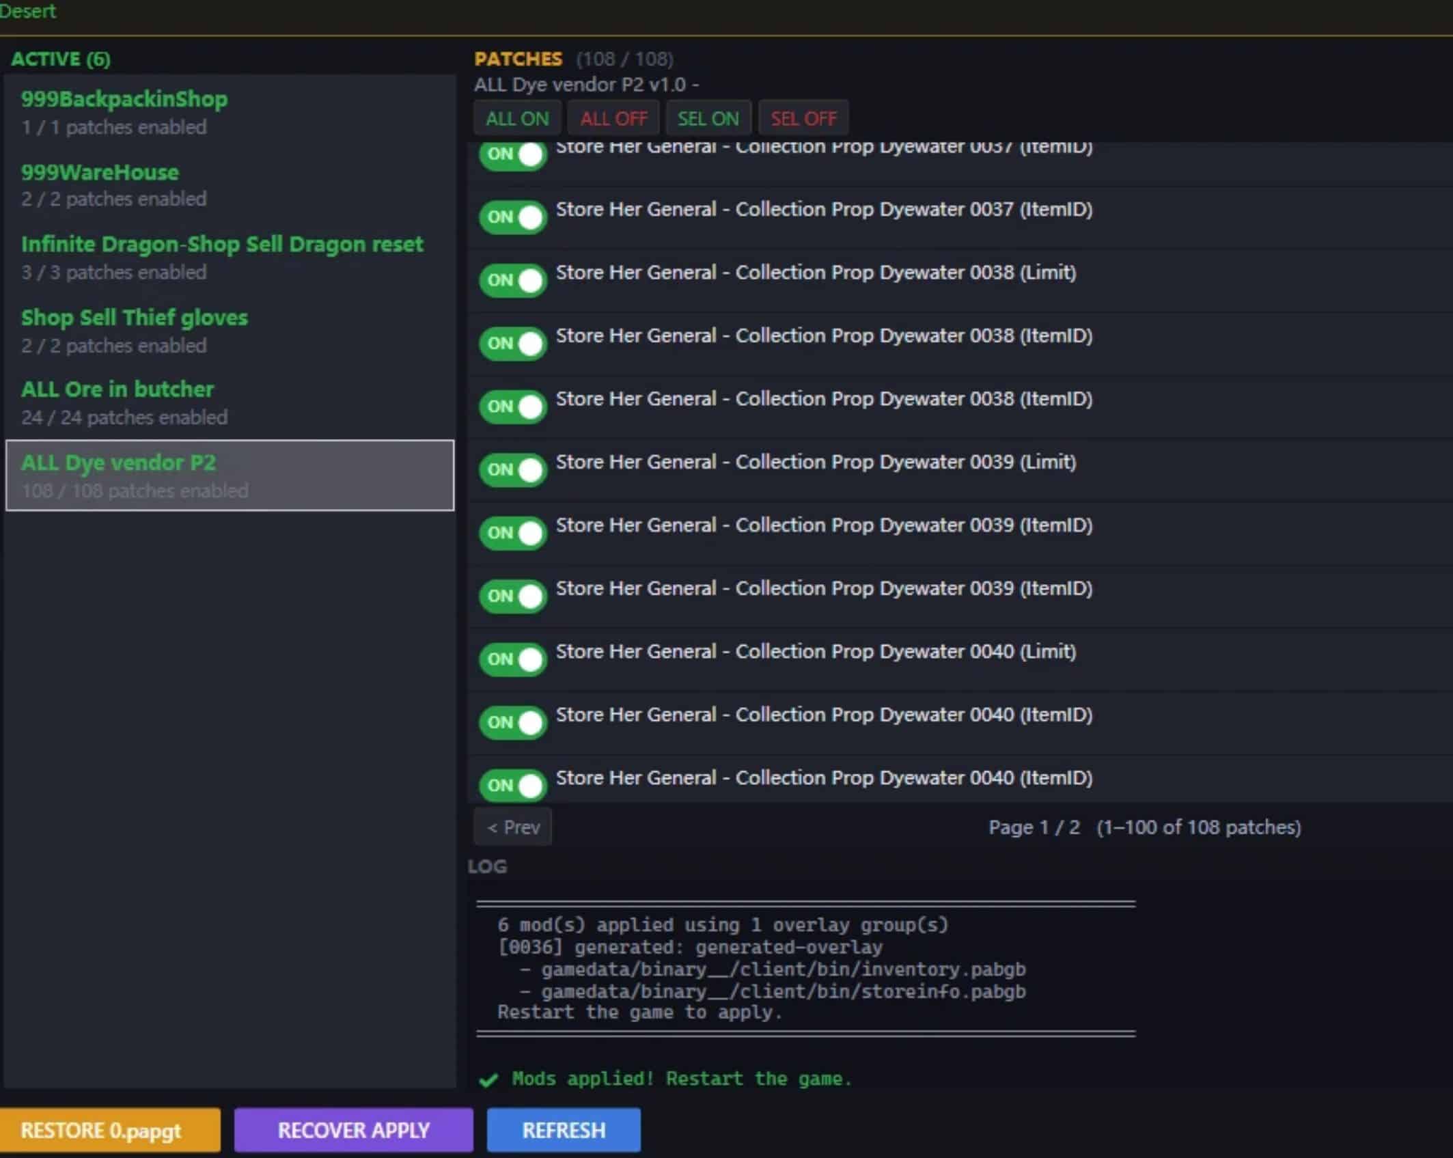
Task: Click RESTORE 0.papgt button
Action: (x=109, y=1131)
